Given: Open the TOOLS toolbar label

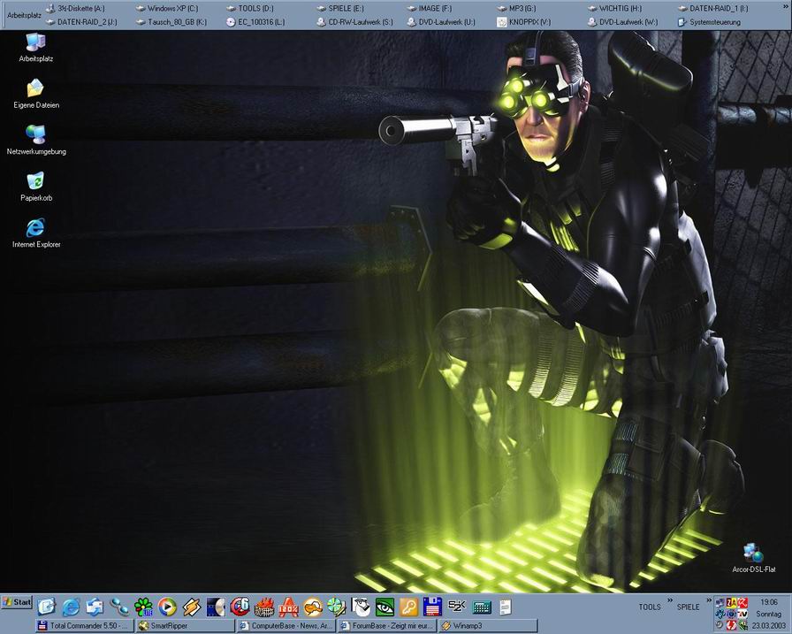Looking at the screenshot, I should pyautogui.click(x=649, y=607).
